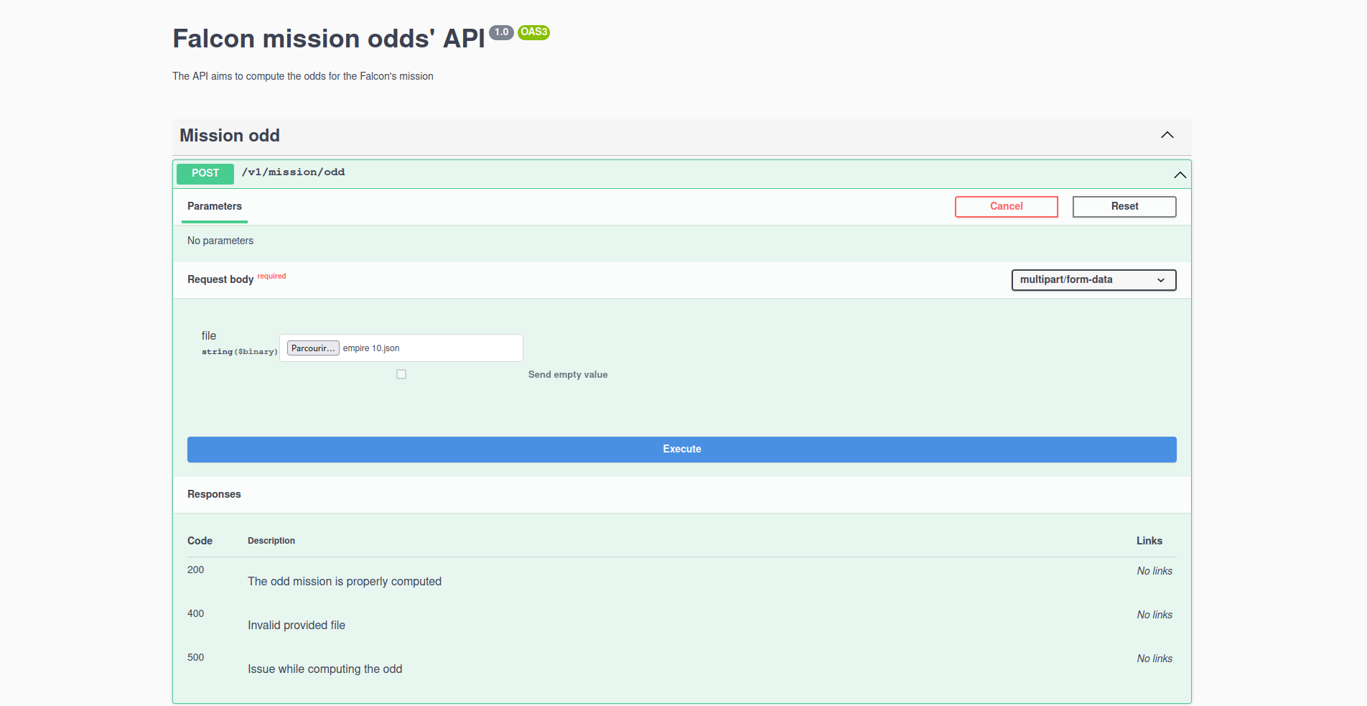Click the 1.0 version badge
Viewport: 1367px width, 706px height.
[501, 32]
